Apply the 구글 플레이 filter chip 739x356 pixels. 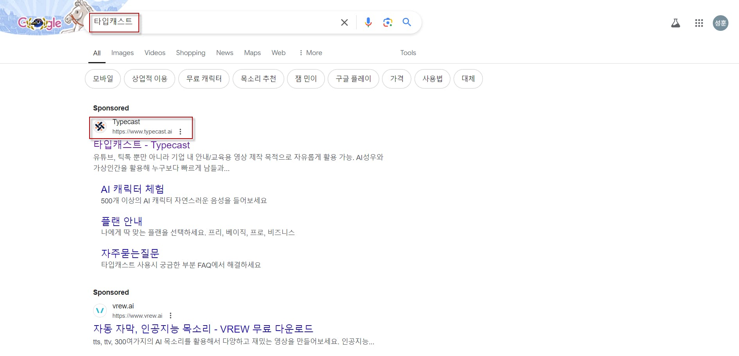pos(353,79)
